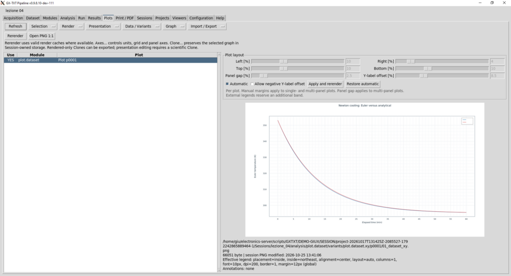Open the Print / PDF tab
Image resolution: width=511 pixels, height=276 pixels.
pyautogui.click(x=124, y=18)
